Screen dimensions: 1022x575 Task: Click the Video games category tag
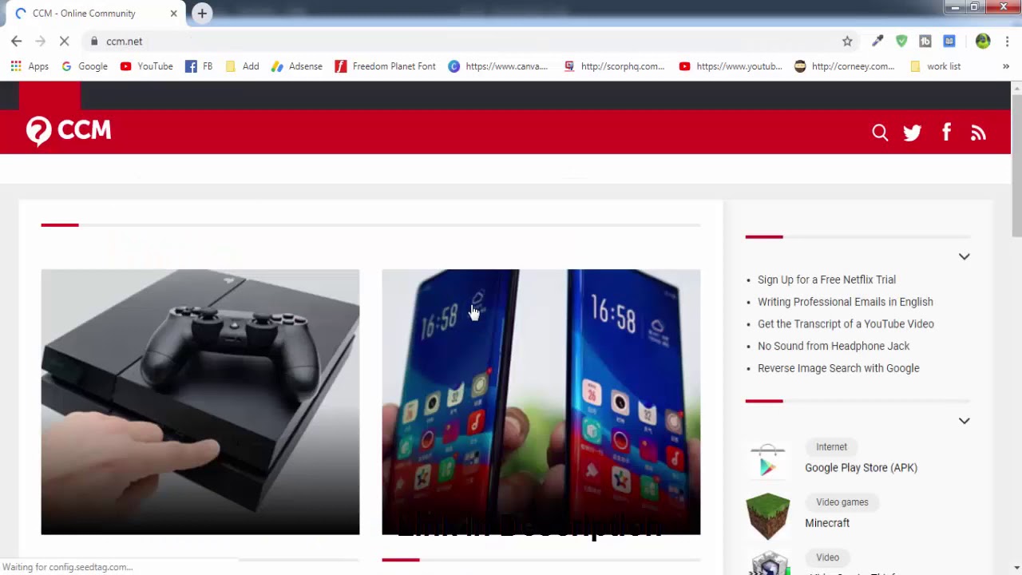[842, 502]
